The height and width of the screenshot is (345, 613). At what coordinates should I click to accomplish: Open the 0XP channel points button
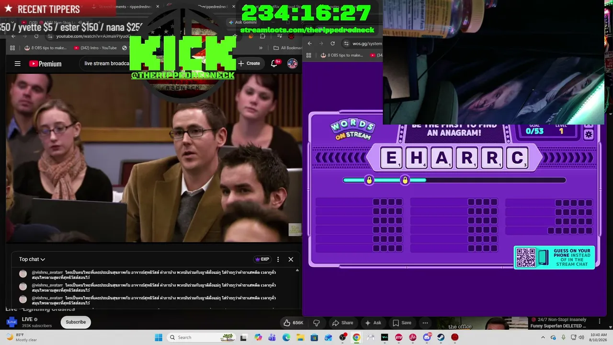coord(262,259)
